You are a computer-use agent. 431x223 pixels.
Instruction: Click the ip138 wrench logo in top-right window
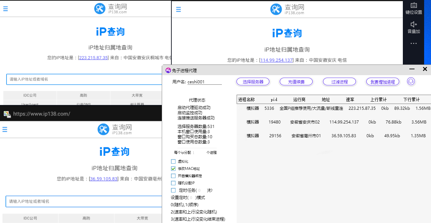[x=276, y=9]
